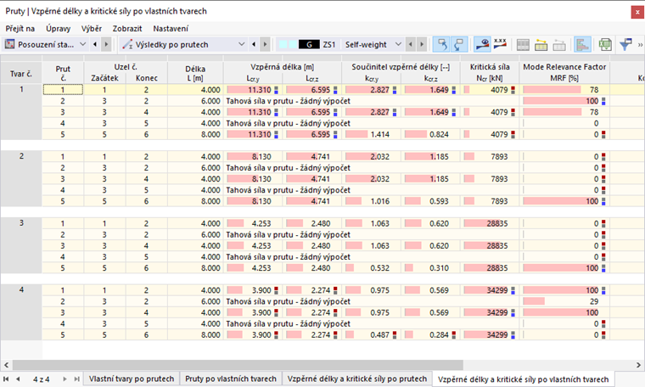
Task: Open the Výsledky po prutech dropdown
Action: tap(242, 44)
